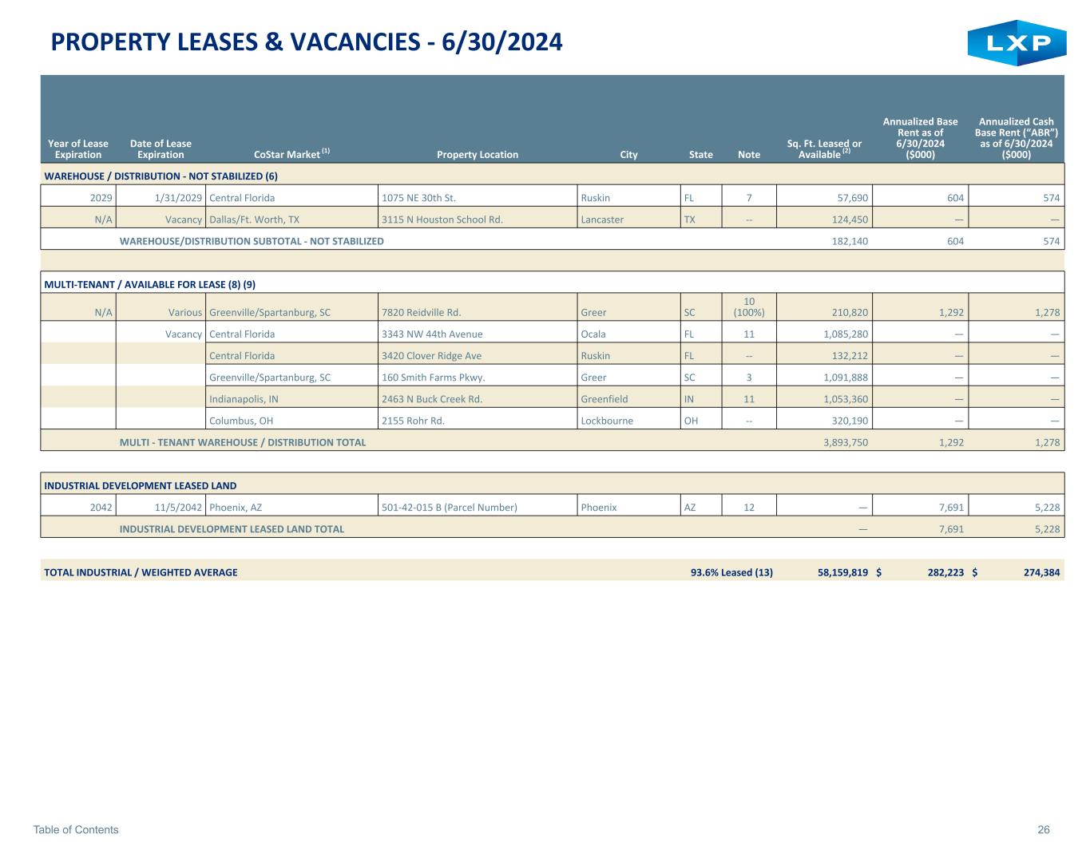This screenshot has width=1090, height=842.
Task: Select the 7820 Reidville Rd. cell
Action: (x=422, y=313)
